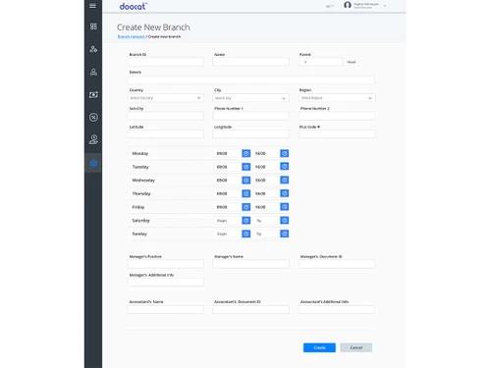Viewport: 491px width, 368px height.
Task: Focus the Manager's Name field
Action: [250, 264]
